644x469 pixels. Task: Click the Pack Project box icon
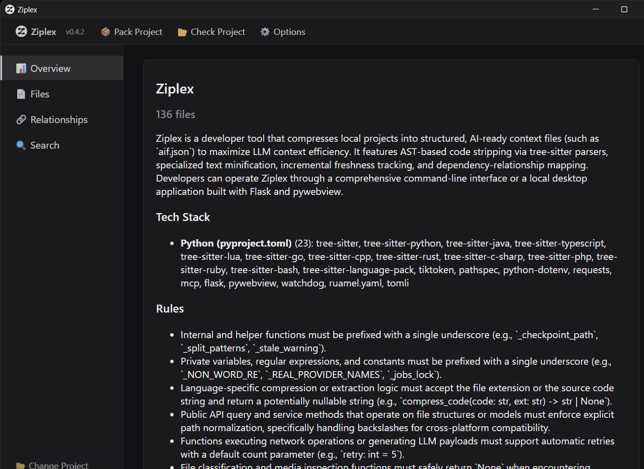click(105, 32)
